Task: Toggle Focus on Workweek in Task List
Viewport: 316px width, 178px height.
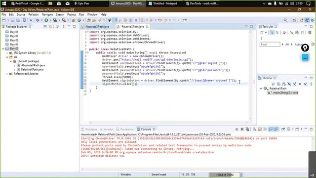Action: (x=284, y=33)
